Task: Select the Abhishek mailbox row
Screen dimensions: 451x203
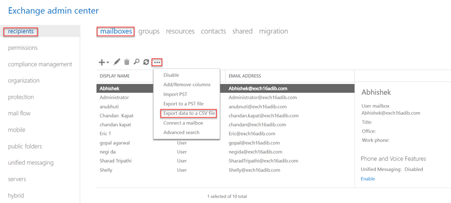Action: 225,88
